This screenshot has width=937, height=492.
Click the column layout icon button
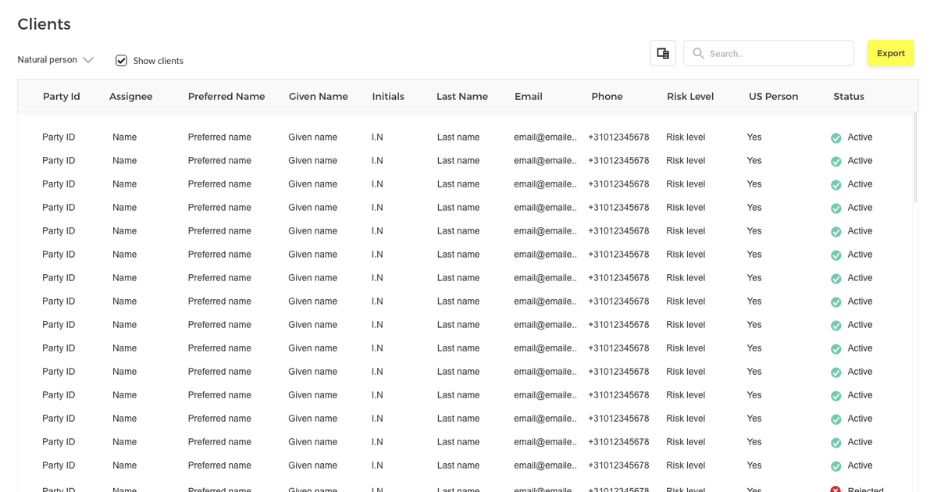pos(663,53)
